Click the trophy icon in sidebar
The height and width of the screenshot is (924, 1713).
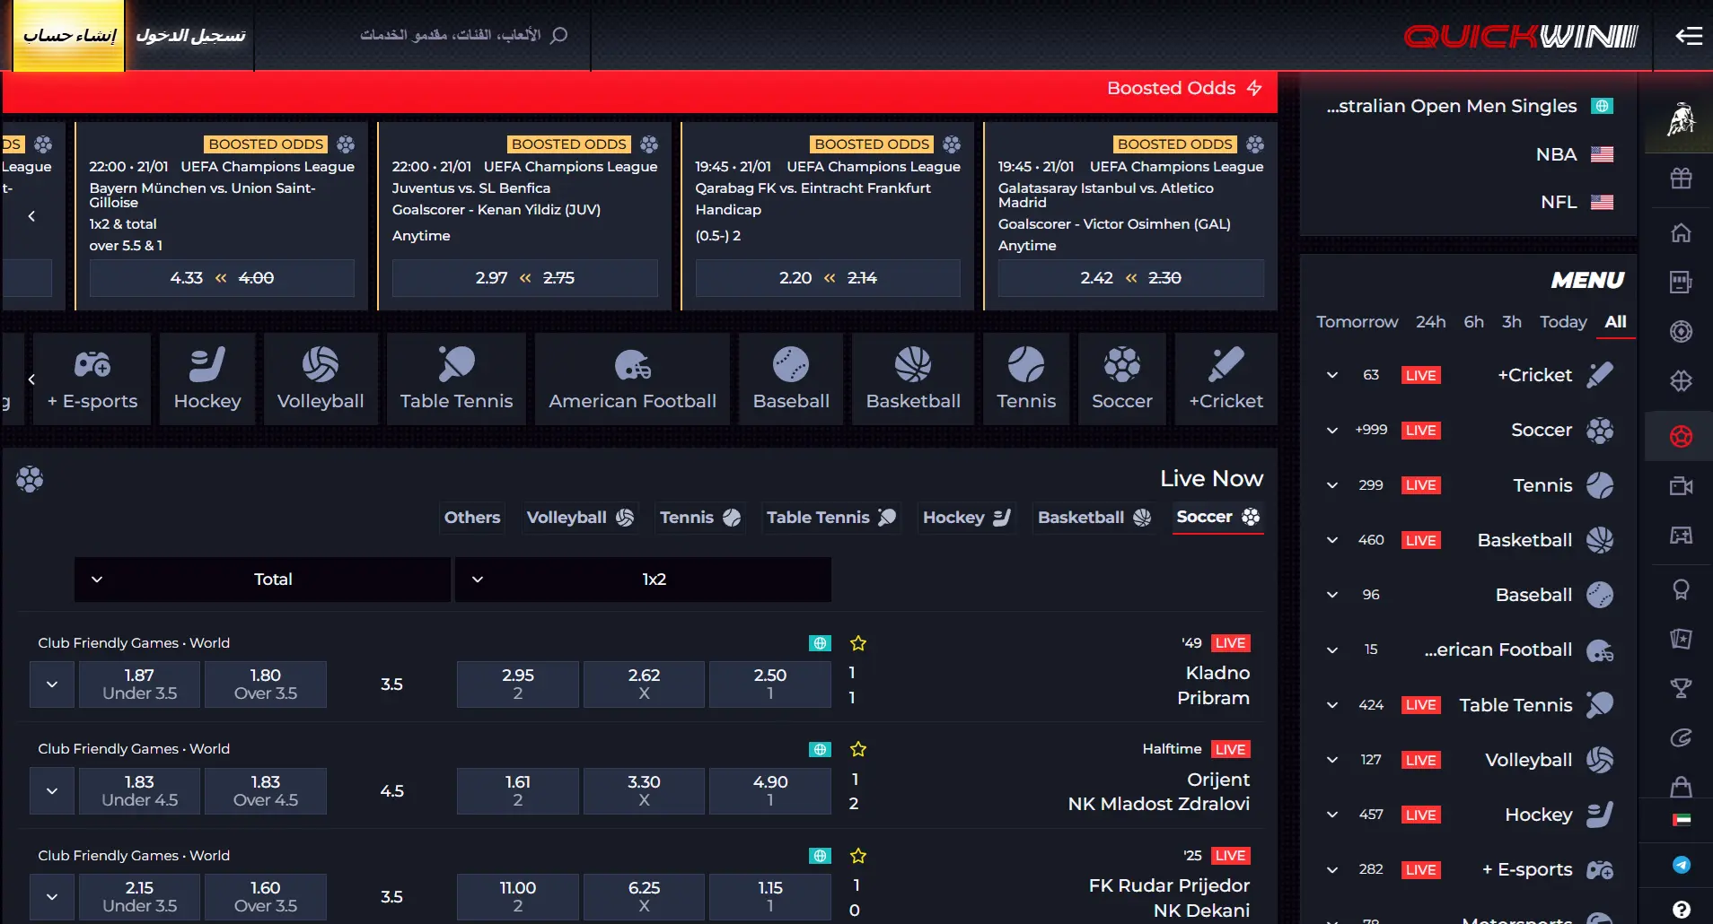(x=1681, y=688)
